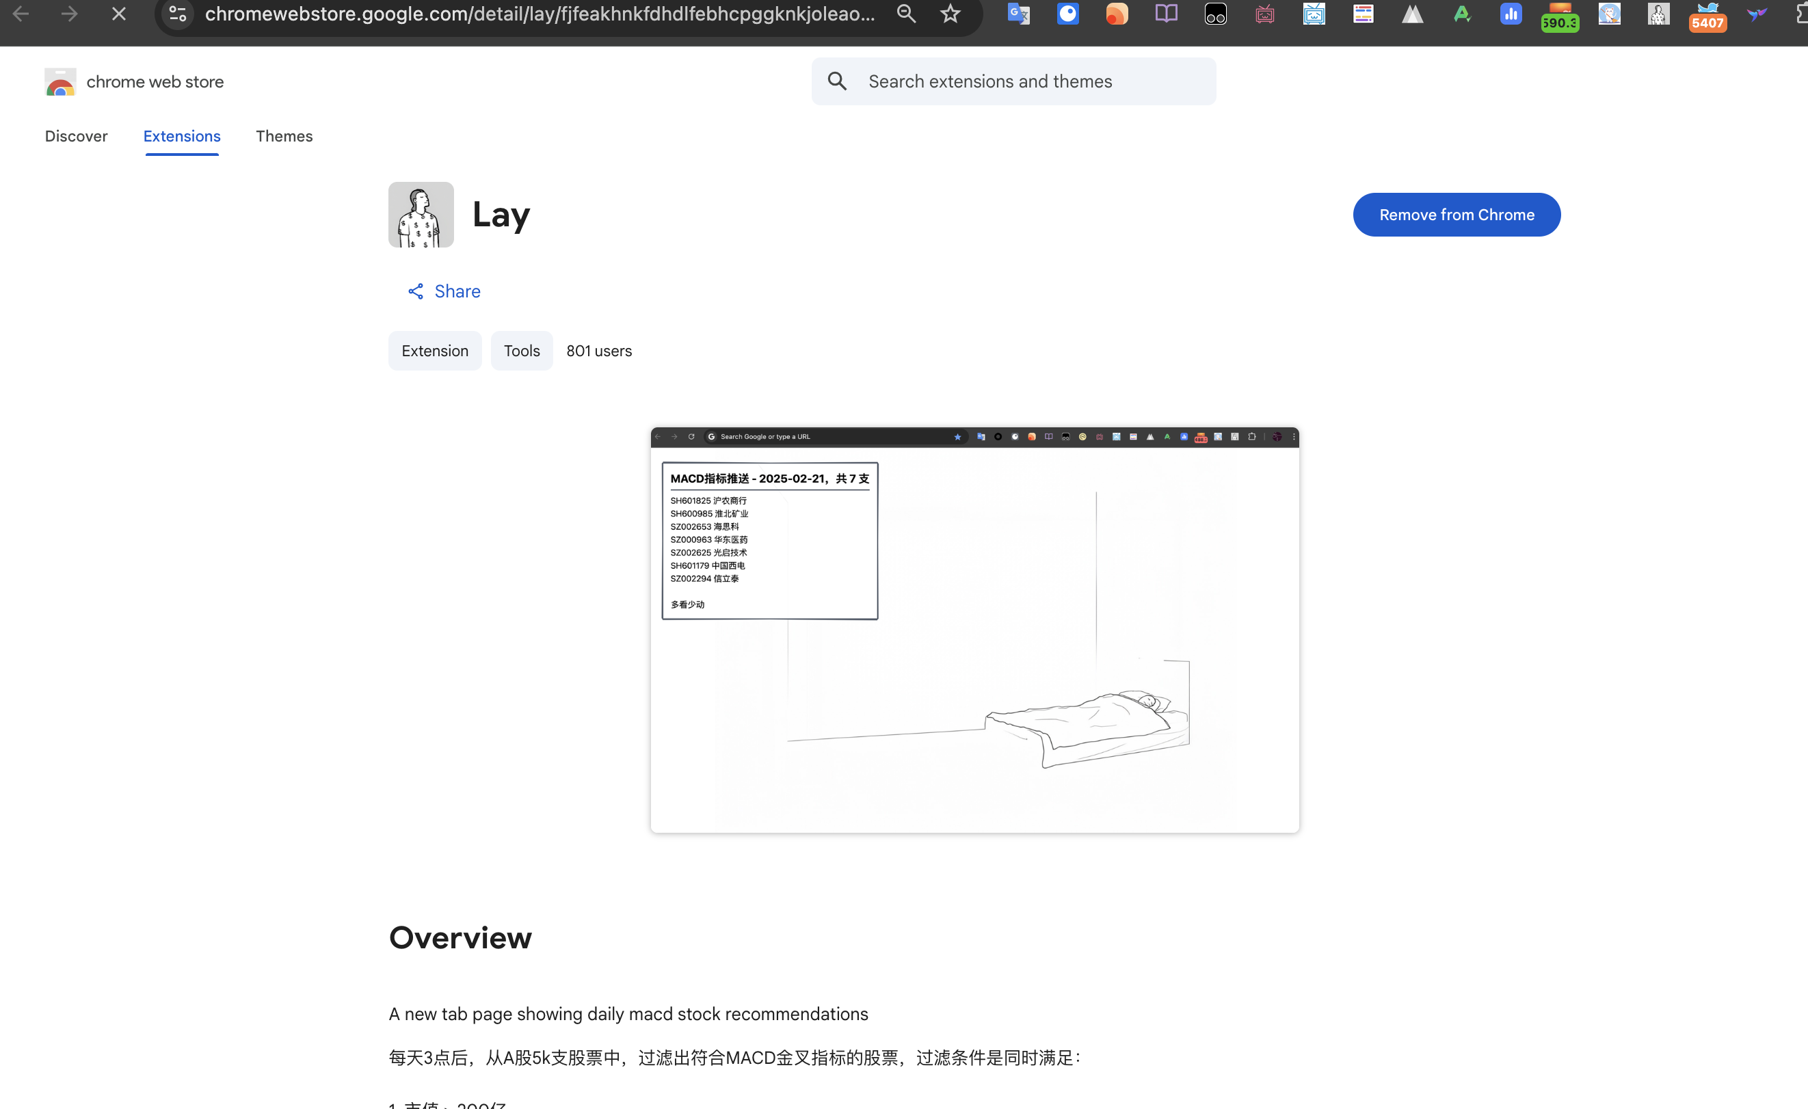The height and width of the screenshot is (1109, 1808).
Task: Open the blue circle extension icon
Action: pyautogui.click(x=1067, y=14)
